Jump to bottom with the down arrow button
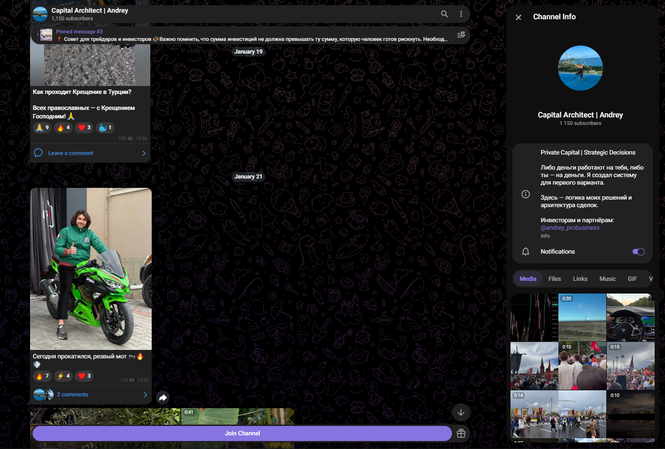The width and height of the screenshot is (665, 449). 461,412
